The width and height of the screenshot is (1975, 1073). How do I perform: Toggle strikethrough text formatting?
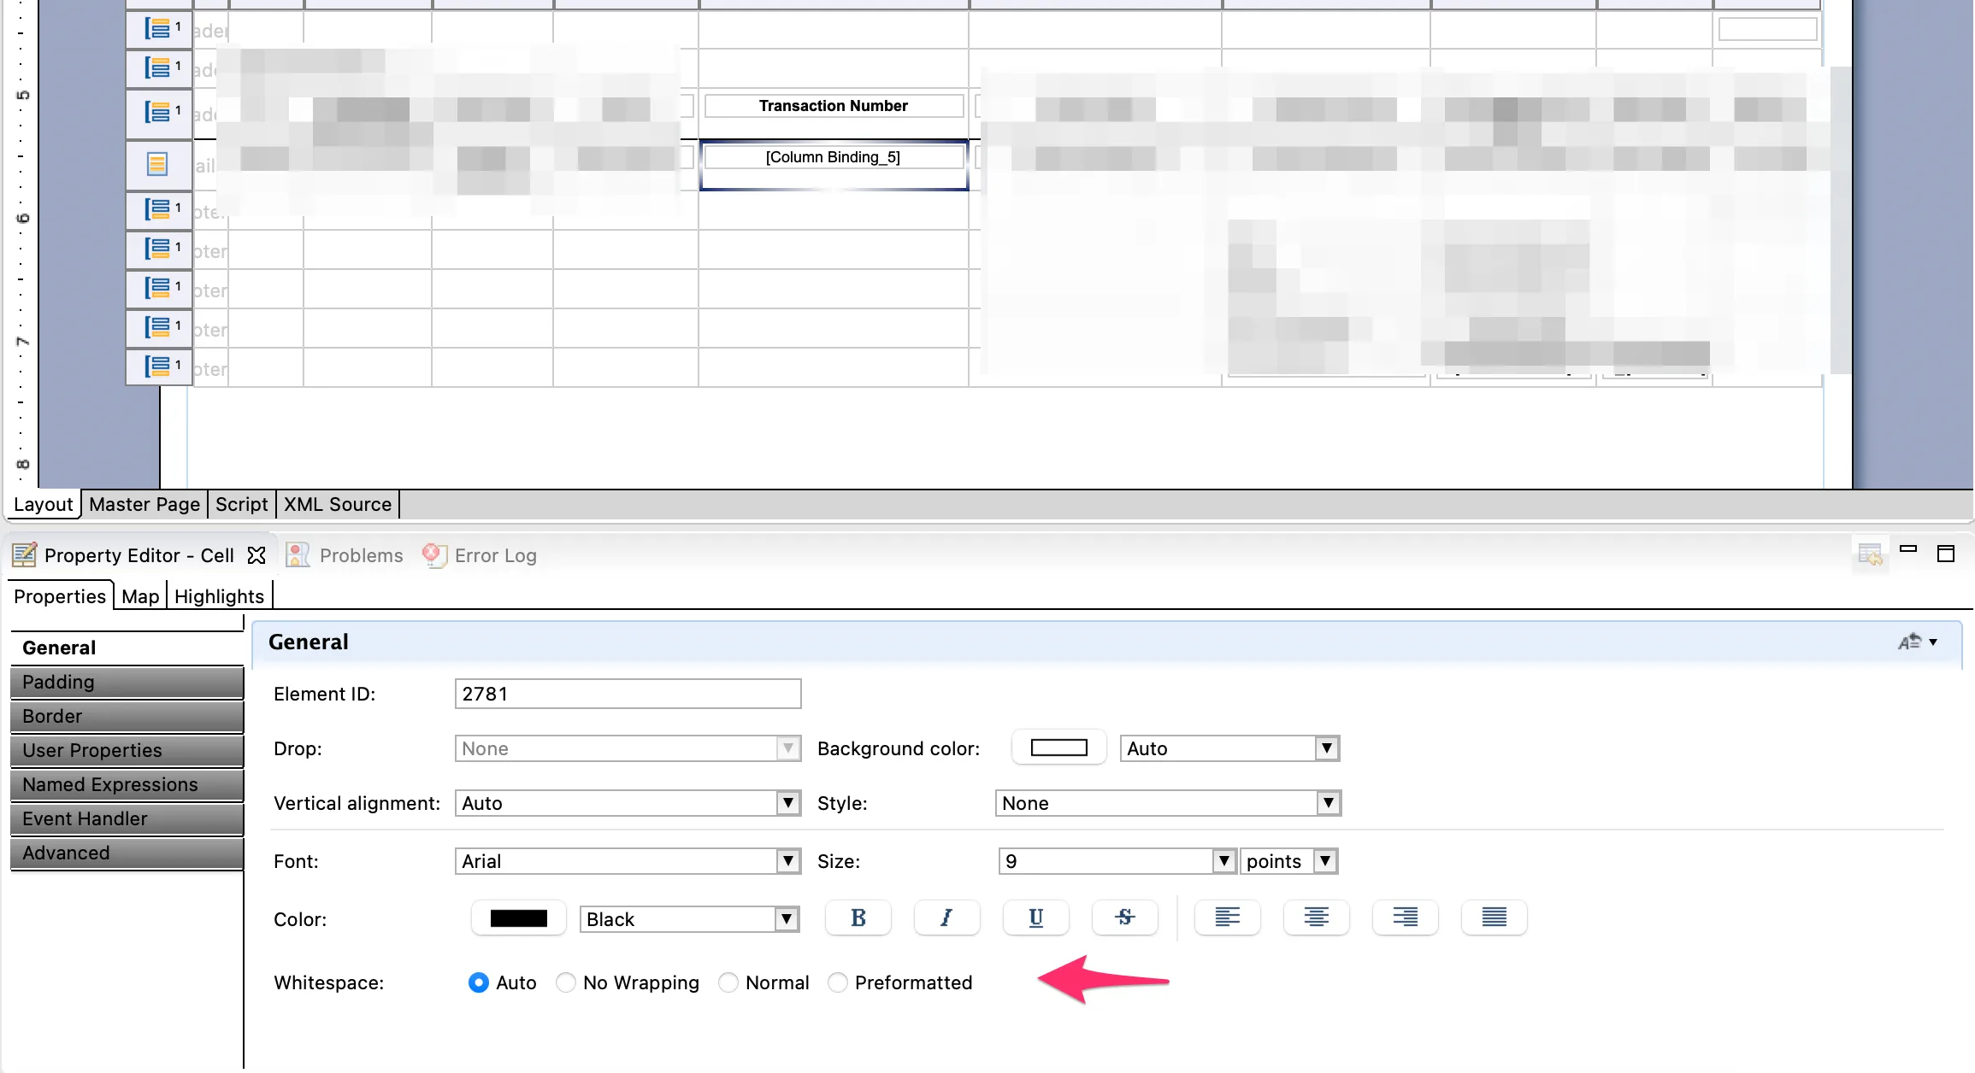click(x=1124, y=918)
